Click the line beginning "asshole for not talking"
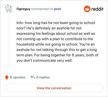Image resolution: width=108 pixels, height=97 pixels. click(57, 50)
